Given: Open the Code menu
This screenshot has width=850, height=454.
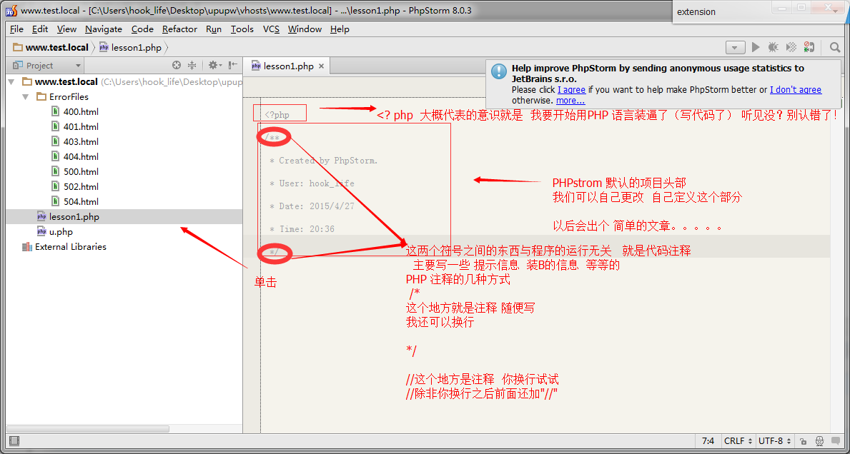Looking at the screenshot, I should click(142, 29).
